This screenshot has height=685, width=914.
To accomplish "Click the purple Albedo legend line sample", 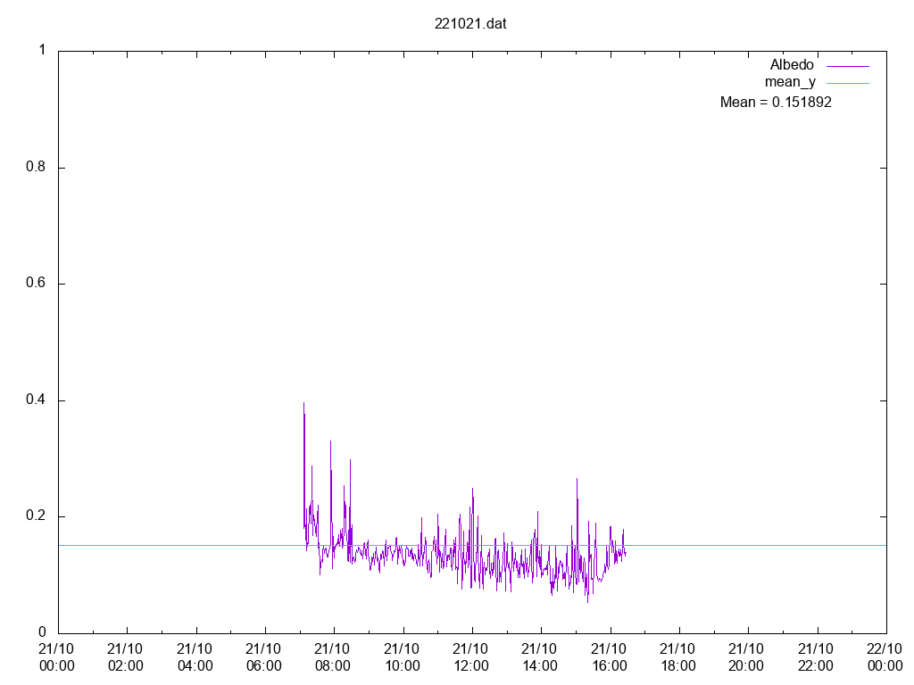I will click(848, 66).
